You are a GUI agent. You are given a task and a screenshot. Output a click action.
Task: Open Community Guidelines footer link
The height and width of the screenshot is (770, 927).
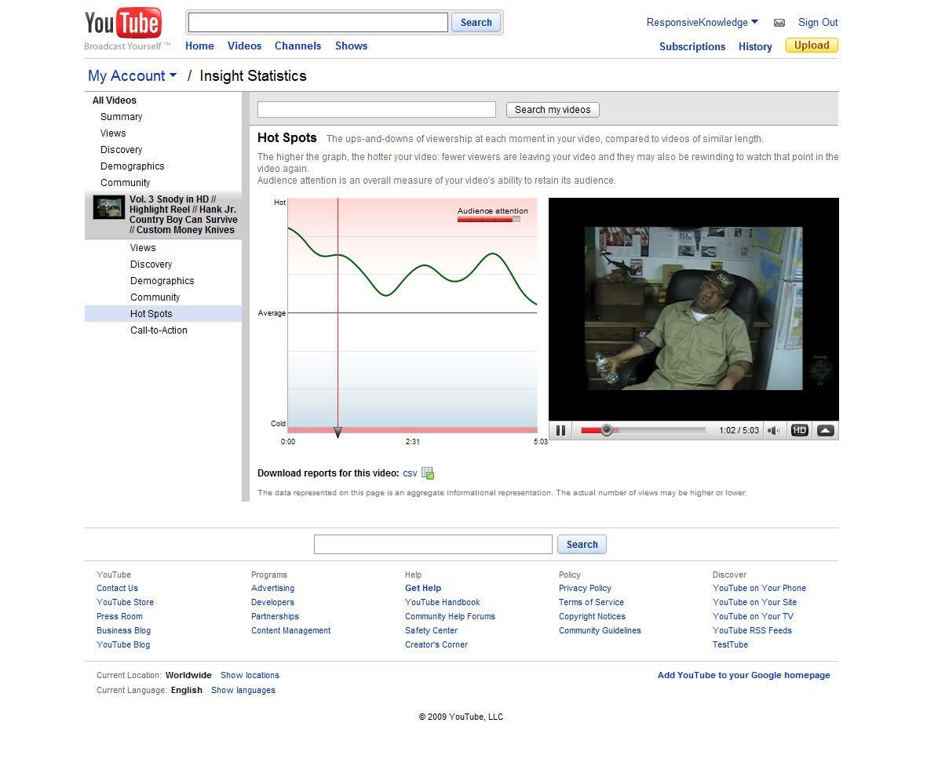pos(600,631)
